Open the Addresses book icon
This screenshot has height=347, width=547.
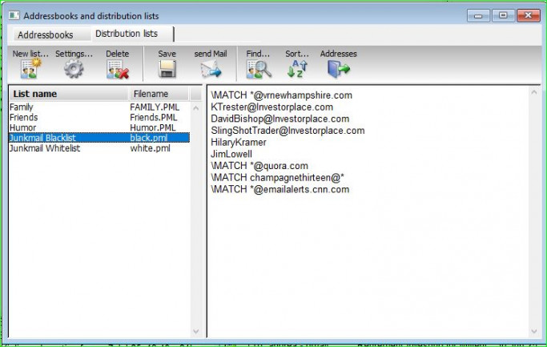[338, 69]
